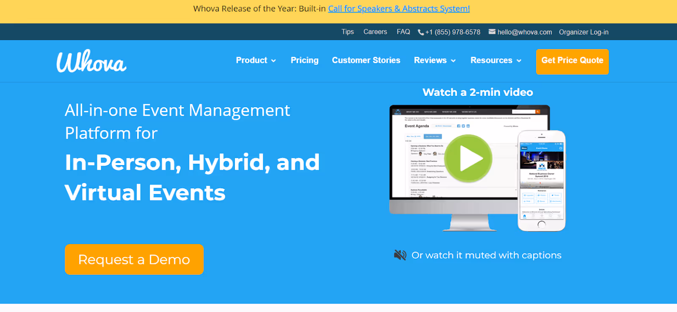
Task: Click Request a Demo button
Action: click(134, 259)
